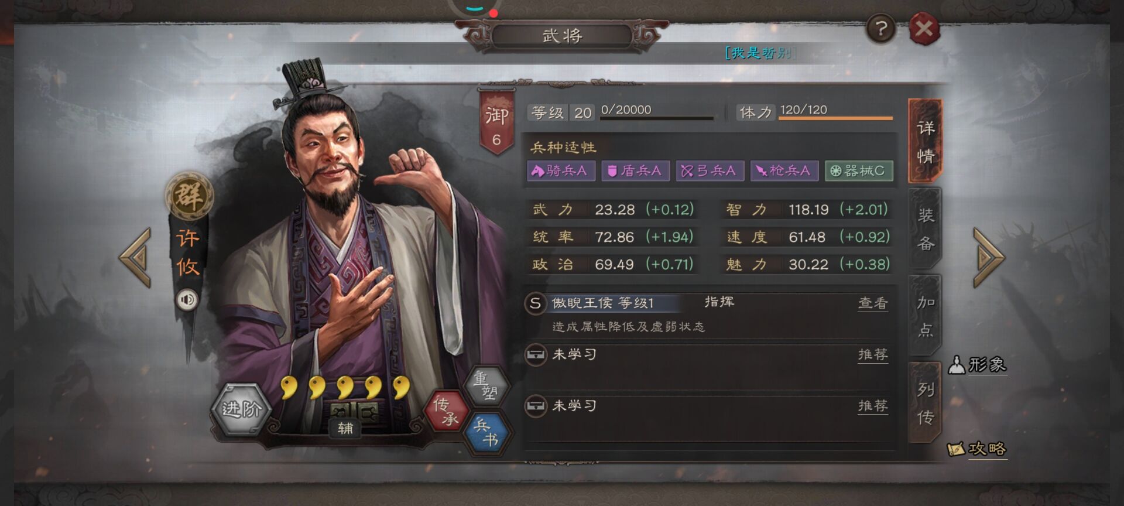This screenshot has width=1124, height=506.
Task: Select the 骑兵A troop aptitude badge
Action: coord(560,170)
